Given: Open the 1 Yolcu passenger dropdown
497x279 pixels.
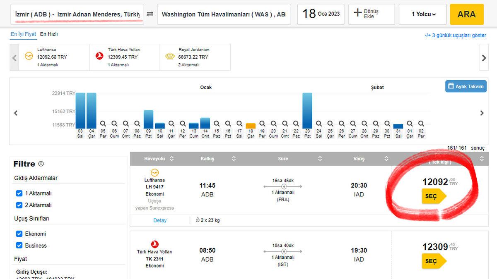Looking at the screenshot, I should point(422,14).
